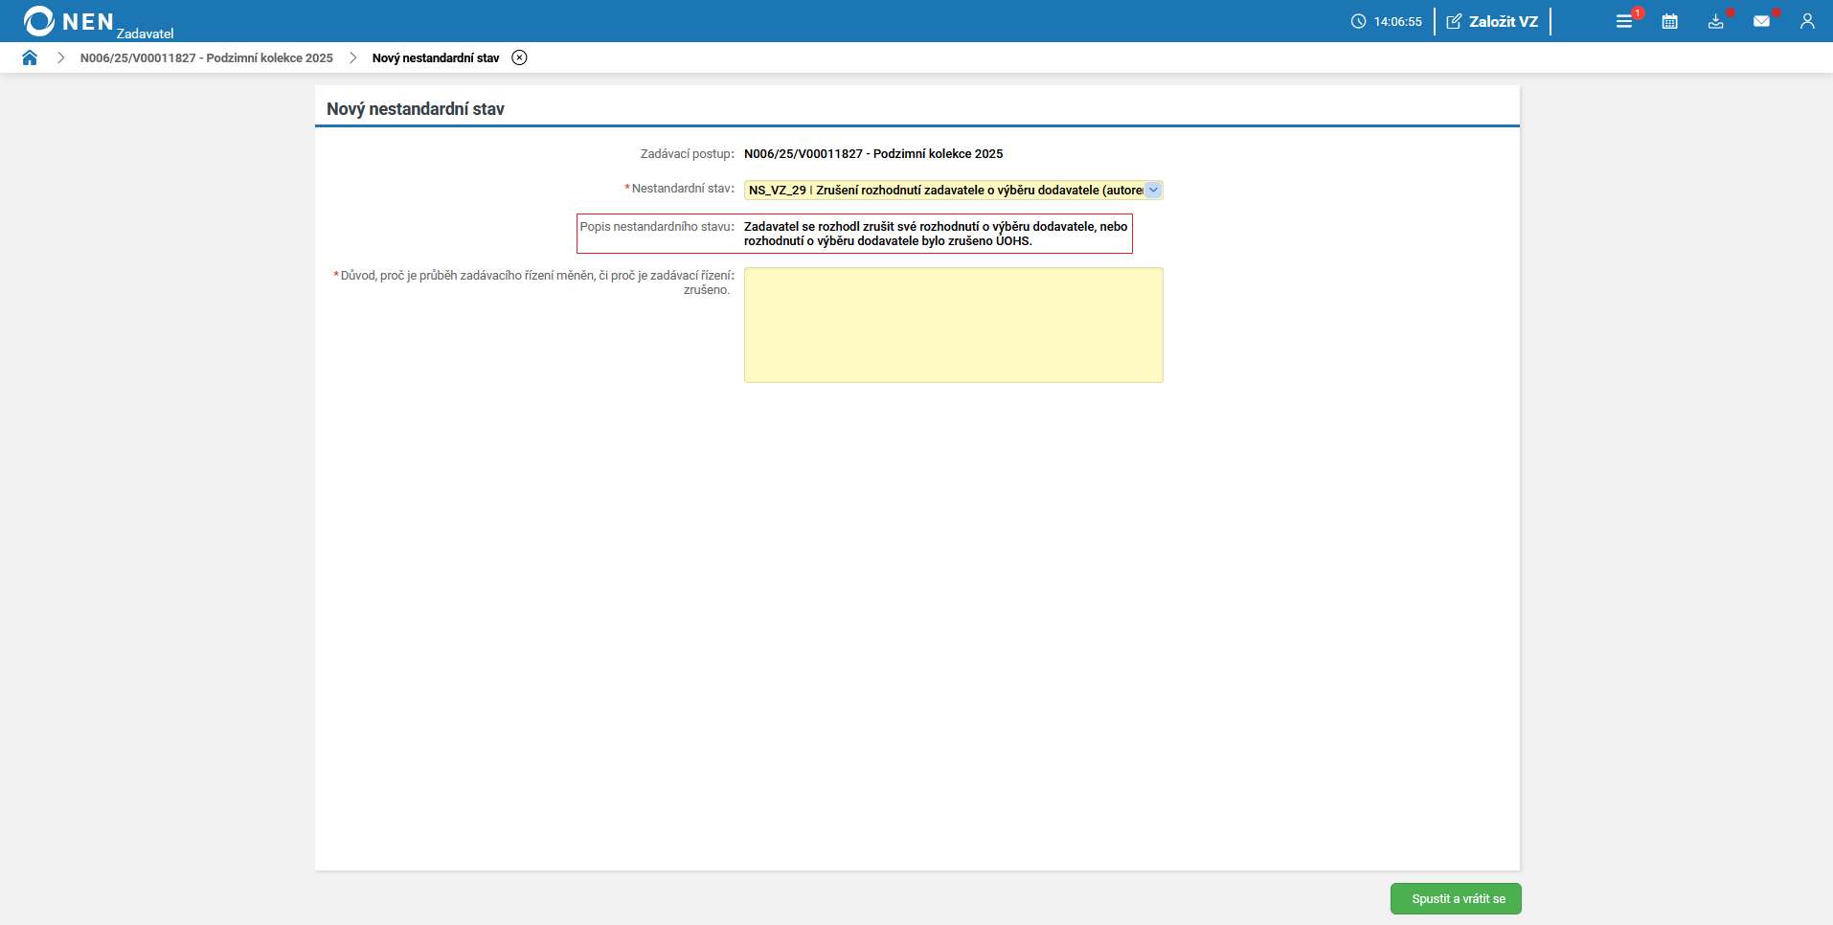This screenshot has height=925, width=1833.
Task: Open the calendar icon in the header
Action: [x=1669, y=21]
